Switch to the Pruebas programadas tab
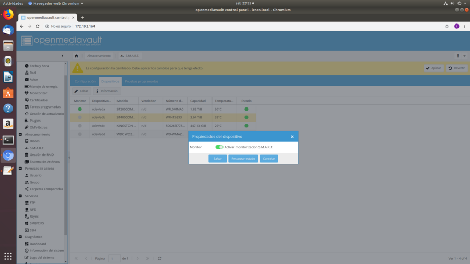470x264 pixels. 141,81
